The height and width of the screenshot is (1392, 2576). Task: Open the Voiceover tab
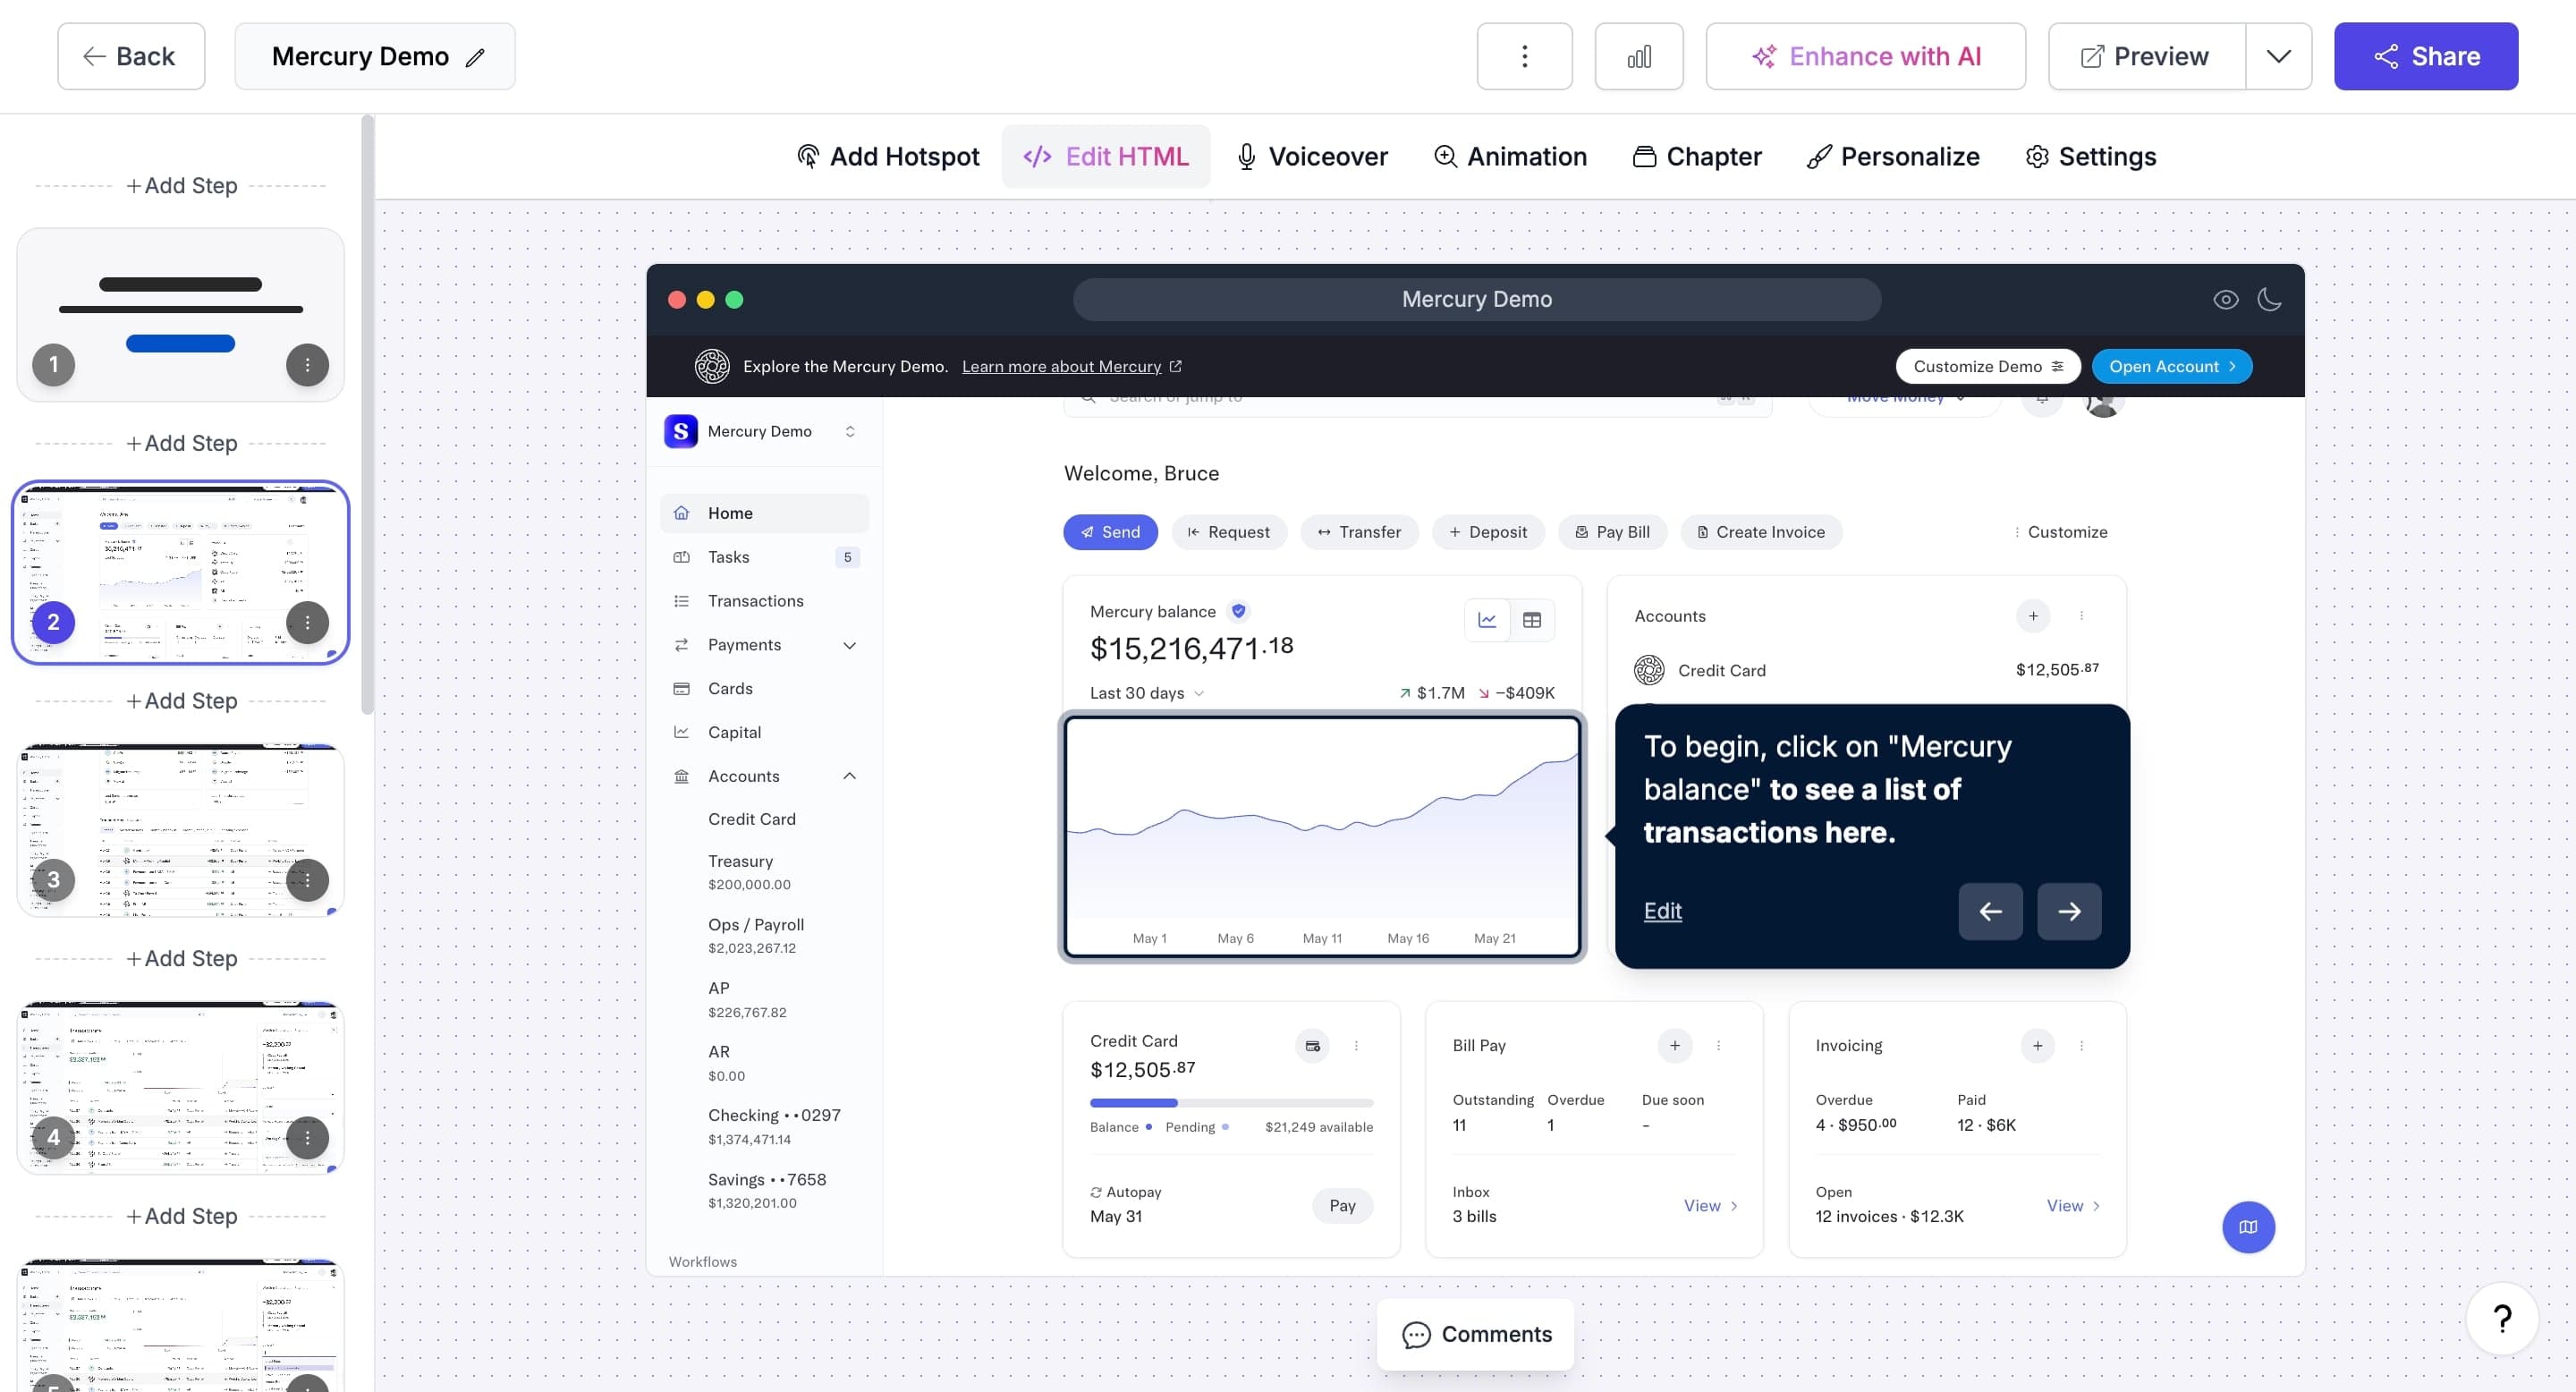(1312, 157)
